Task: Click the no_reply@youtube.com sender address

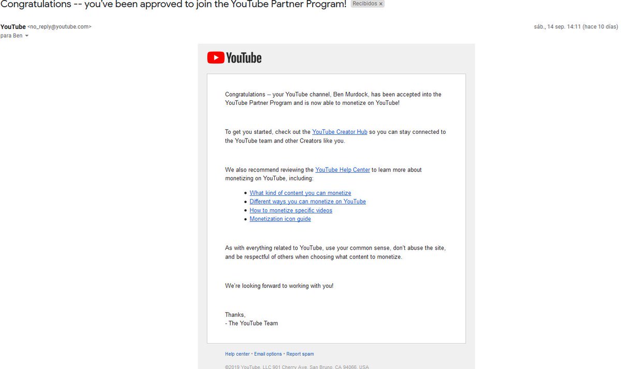Action: 60,26
